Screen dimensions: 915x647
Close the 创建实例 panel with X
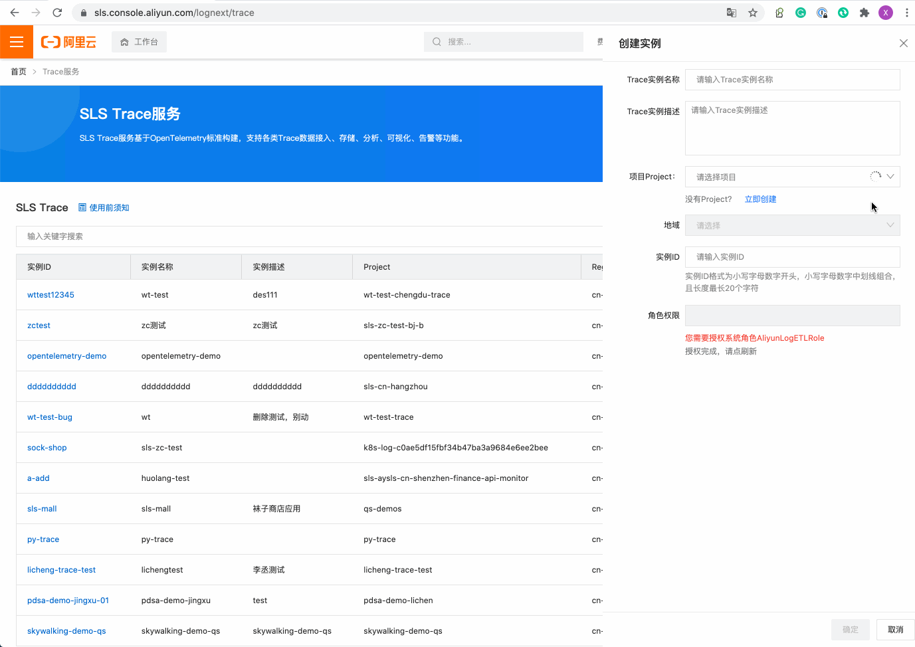pos(903,43)
